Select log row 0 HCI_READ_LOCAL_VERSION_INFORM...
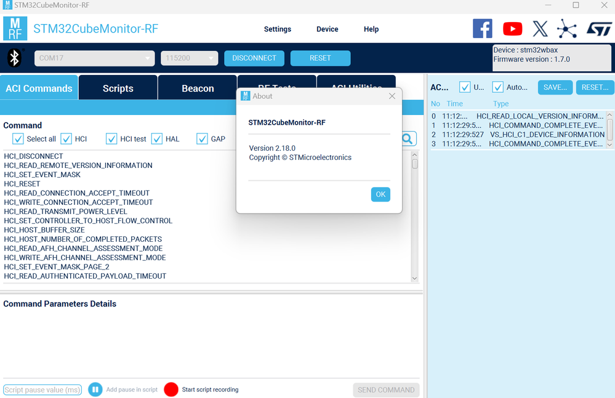The width and height of the screenshot is (615, 398). [x=518, y=116]
